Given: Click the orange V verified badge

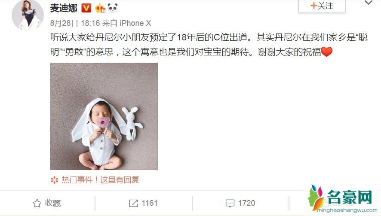Looking at the screenshot, I should [x=86, y=8].
